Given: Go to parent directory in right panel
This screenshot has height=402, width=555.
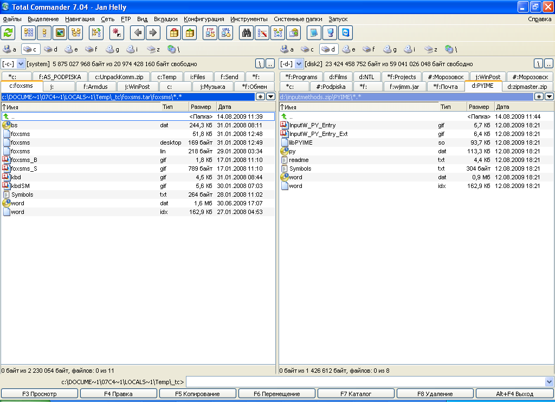Looking at the screenshot, I should coord(548,64).
